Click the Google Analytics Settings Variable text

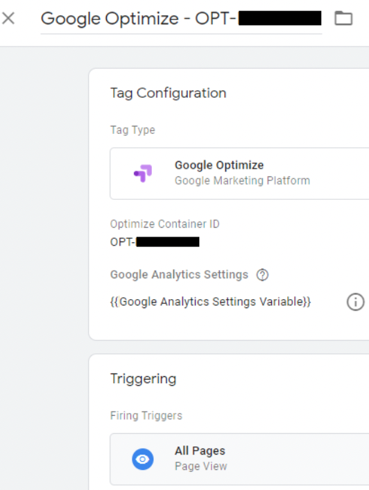tap(210, 302)
